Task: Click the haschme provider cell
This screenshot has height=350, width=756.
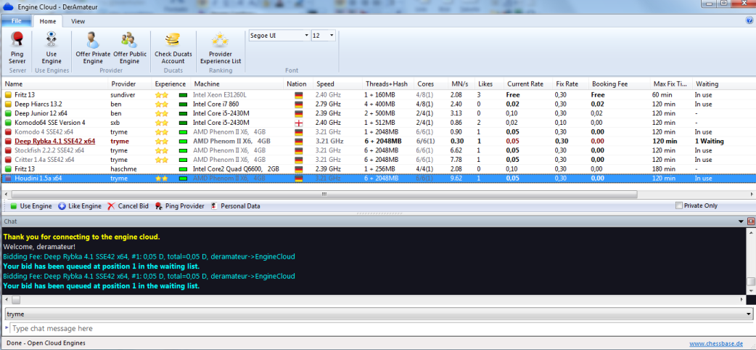Action: [x=123, y=169]
